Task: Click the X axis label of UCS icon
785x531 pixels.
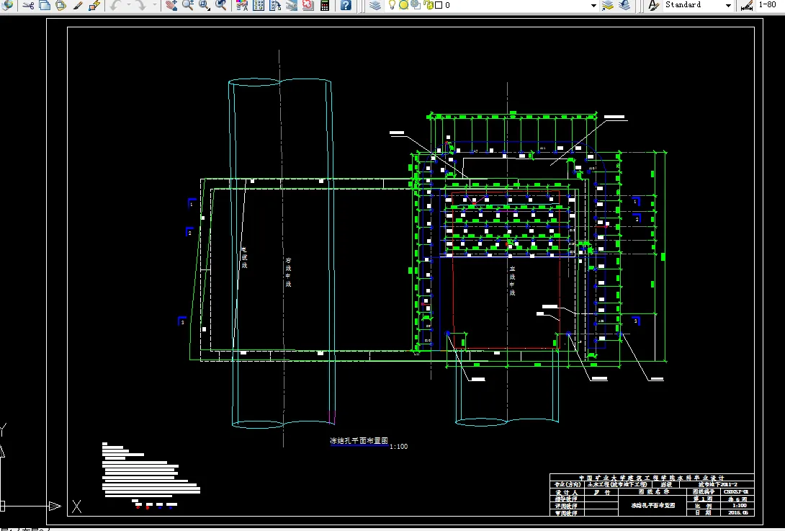Action: pyautogui.click(x=76, y=506)
